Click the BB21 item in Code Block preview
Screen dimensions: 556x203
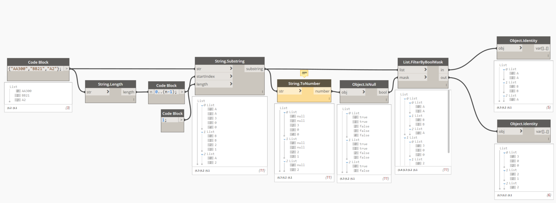[x=25, y=95]
